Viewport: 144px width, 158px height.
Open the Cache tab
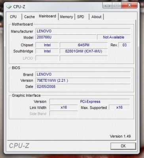[29, 17]
